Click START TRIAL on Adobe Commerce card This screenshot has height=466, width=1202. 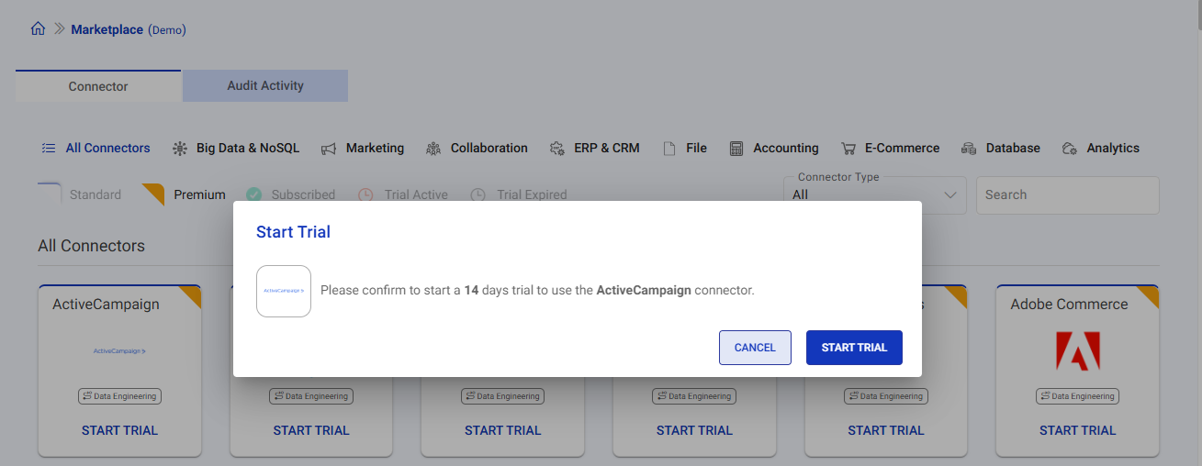[x=1078, y=430]
